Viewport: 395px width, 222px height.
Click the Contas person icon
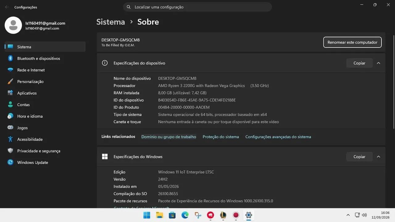(10, 105)
